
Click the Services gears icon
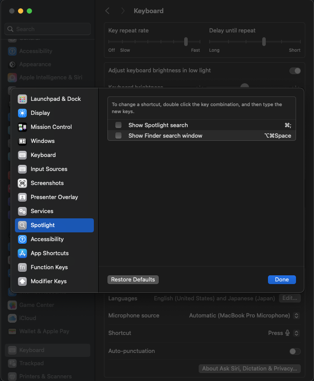(x=22, y=211)
